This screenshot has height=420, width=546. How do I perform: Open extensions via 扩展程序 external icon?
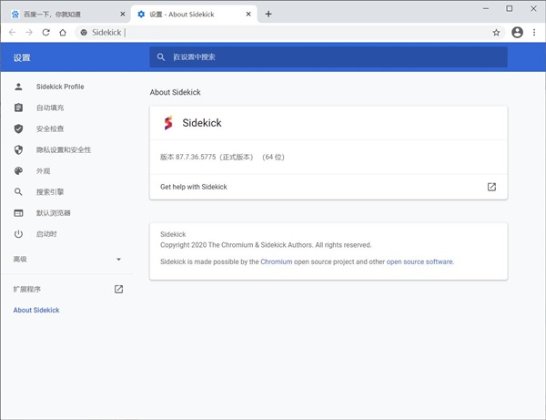(x=118, y=290)
